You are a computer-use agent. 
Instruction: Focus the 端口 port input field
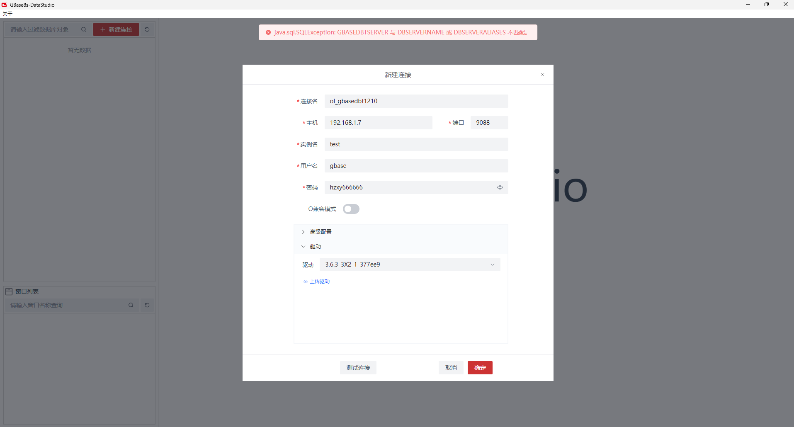point(489,123)
